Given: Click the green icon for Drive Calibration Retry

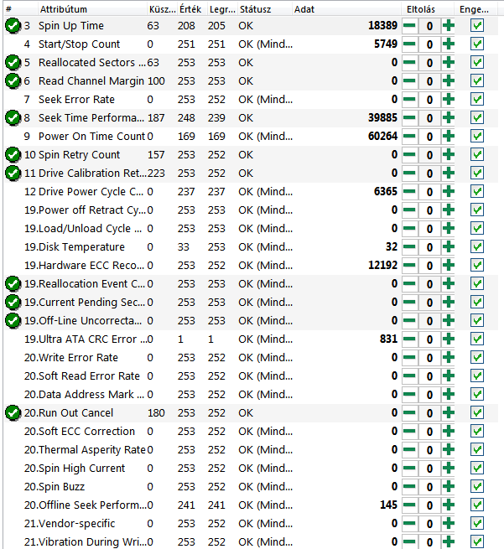Looking at the screenshot, I should 13,174.
